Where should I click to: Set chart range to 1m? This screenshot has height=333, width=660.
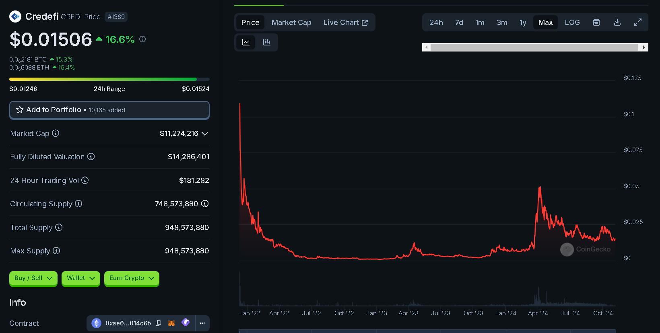[480, 23]
